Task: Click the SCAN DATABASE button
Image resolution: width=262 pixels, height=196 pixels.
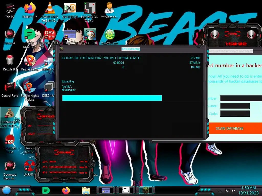Action: tap(235, 128)
